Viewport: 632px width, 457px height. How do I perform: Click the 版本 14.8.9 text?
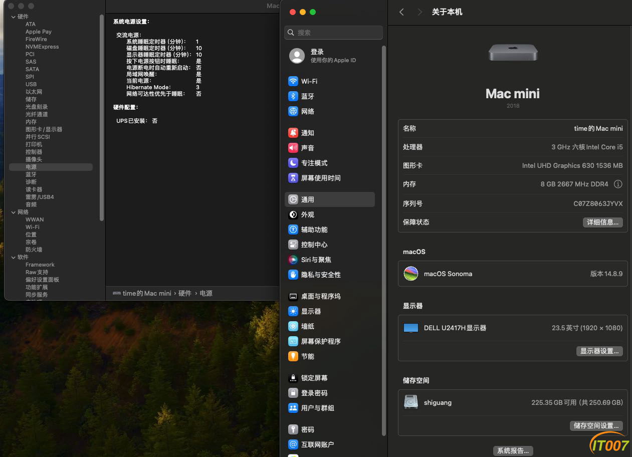pyautogui.click(x=606, y=274)
